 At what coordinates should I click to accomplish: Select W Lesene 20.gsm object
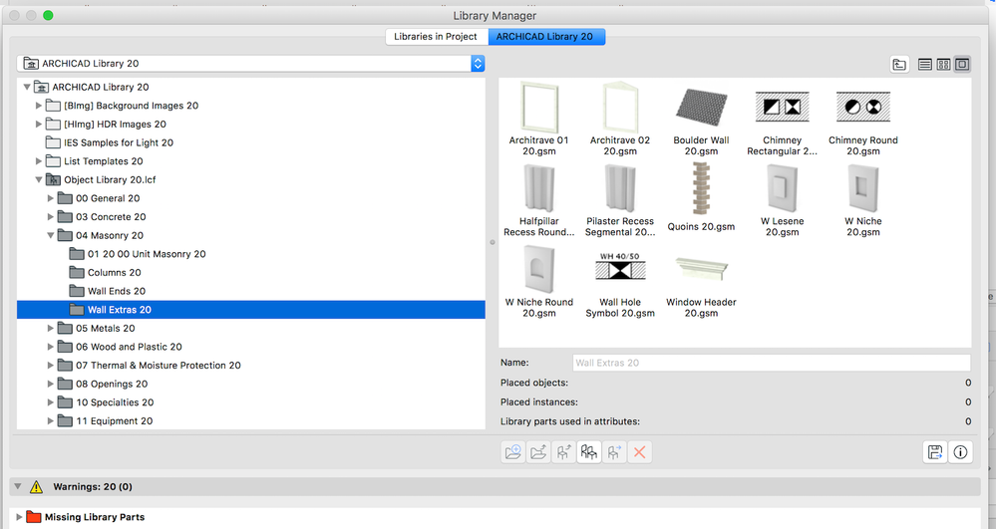tap(782, 200)
